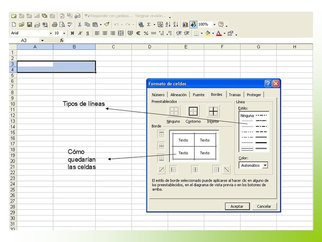Click the Merge and Center icon
The height and width of the screenshot is (242, 322).
click(x=121, y=33)
